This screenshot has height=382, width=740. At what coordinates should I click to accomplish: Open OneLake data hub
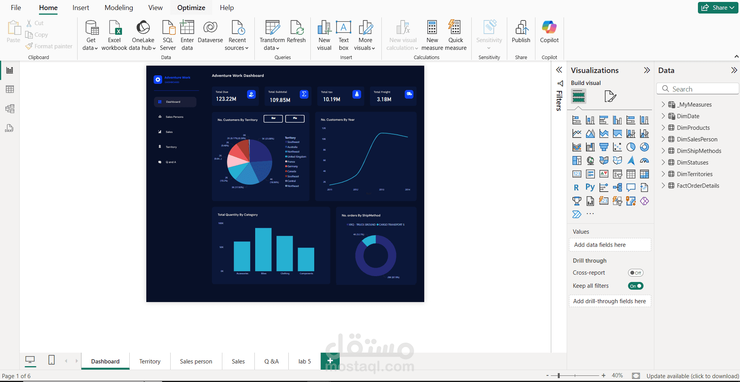tap(143, 36)
